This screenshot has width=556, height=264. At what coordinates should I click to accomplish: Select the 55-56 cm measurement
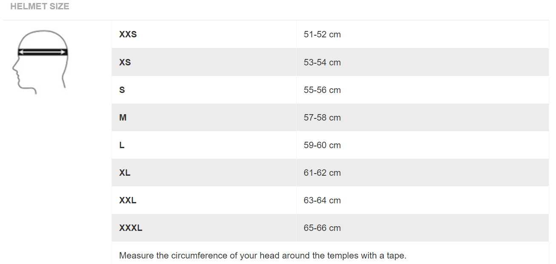[322, 90]
